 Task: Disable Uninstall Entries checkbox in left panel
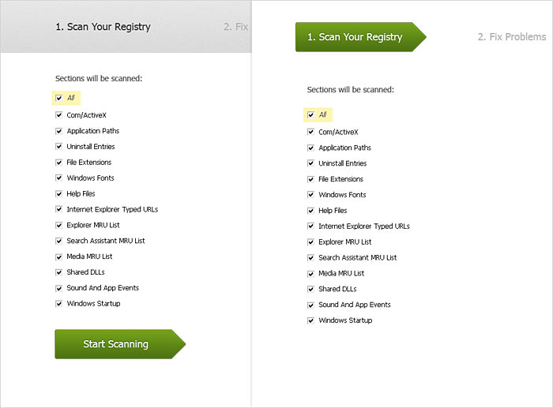tap(59, 147)
